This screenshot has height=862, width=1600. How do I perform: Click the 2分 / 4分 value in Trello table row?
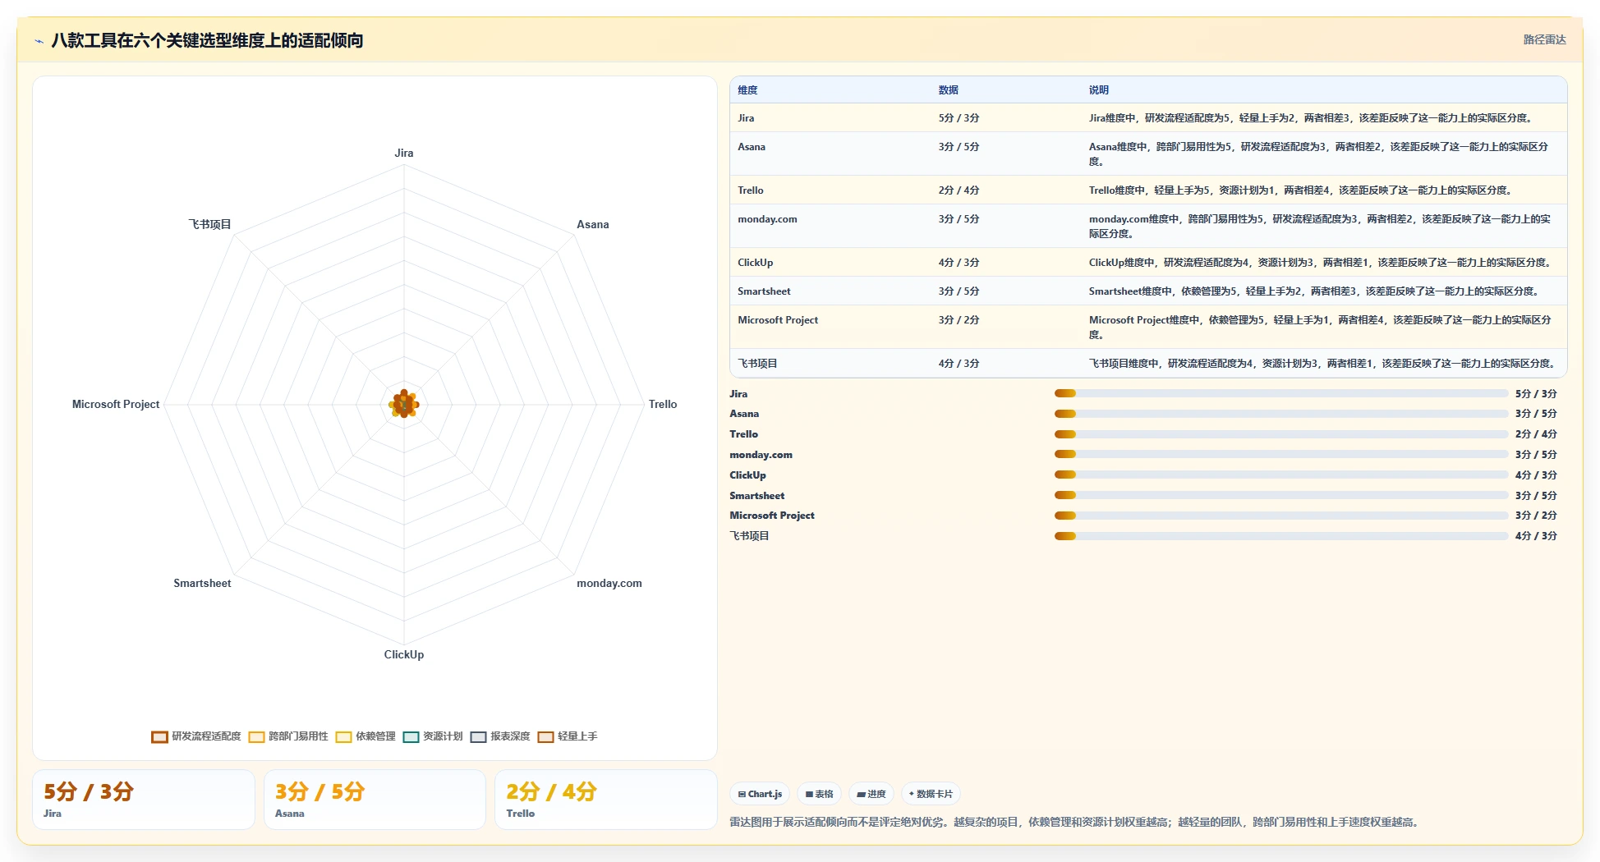959,190
